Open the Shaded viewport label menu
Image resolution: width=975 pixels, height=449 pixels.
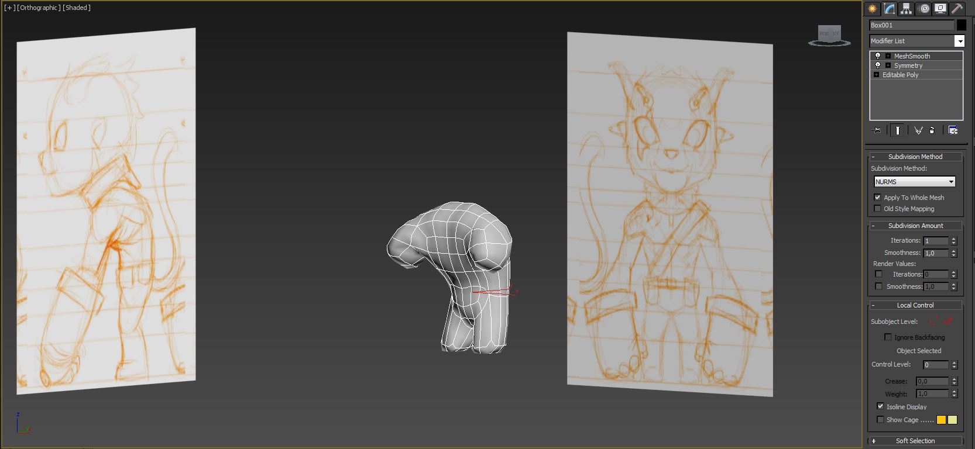[77, 8]
